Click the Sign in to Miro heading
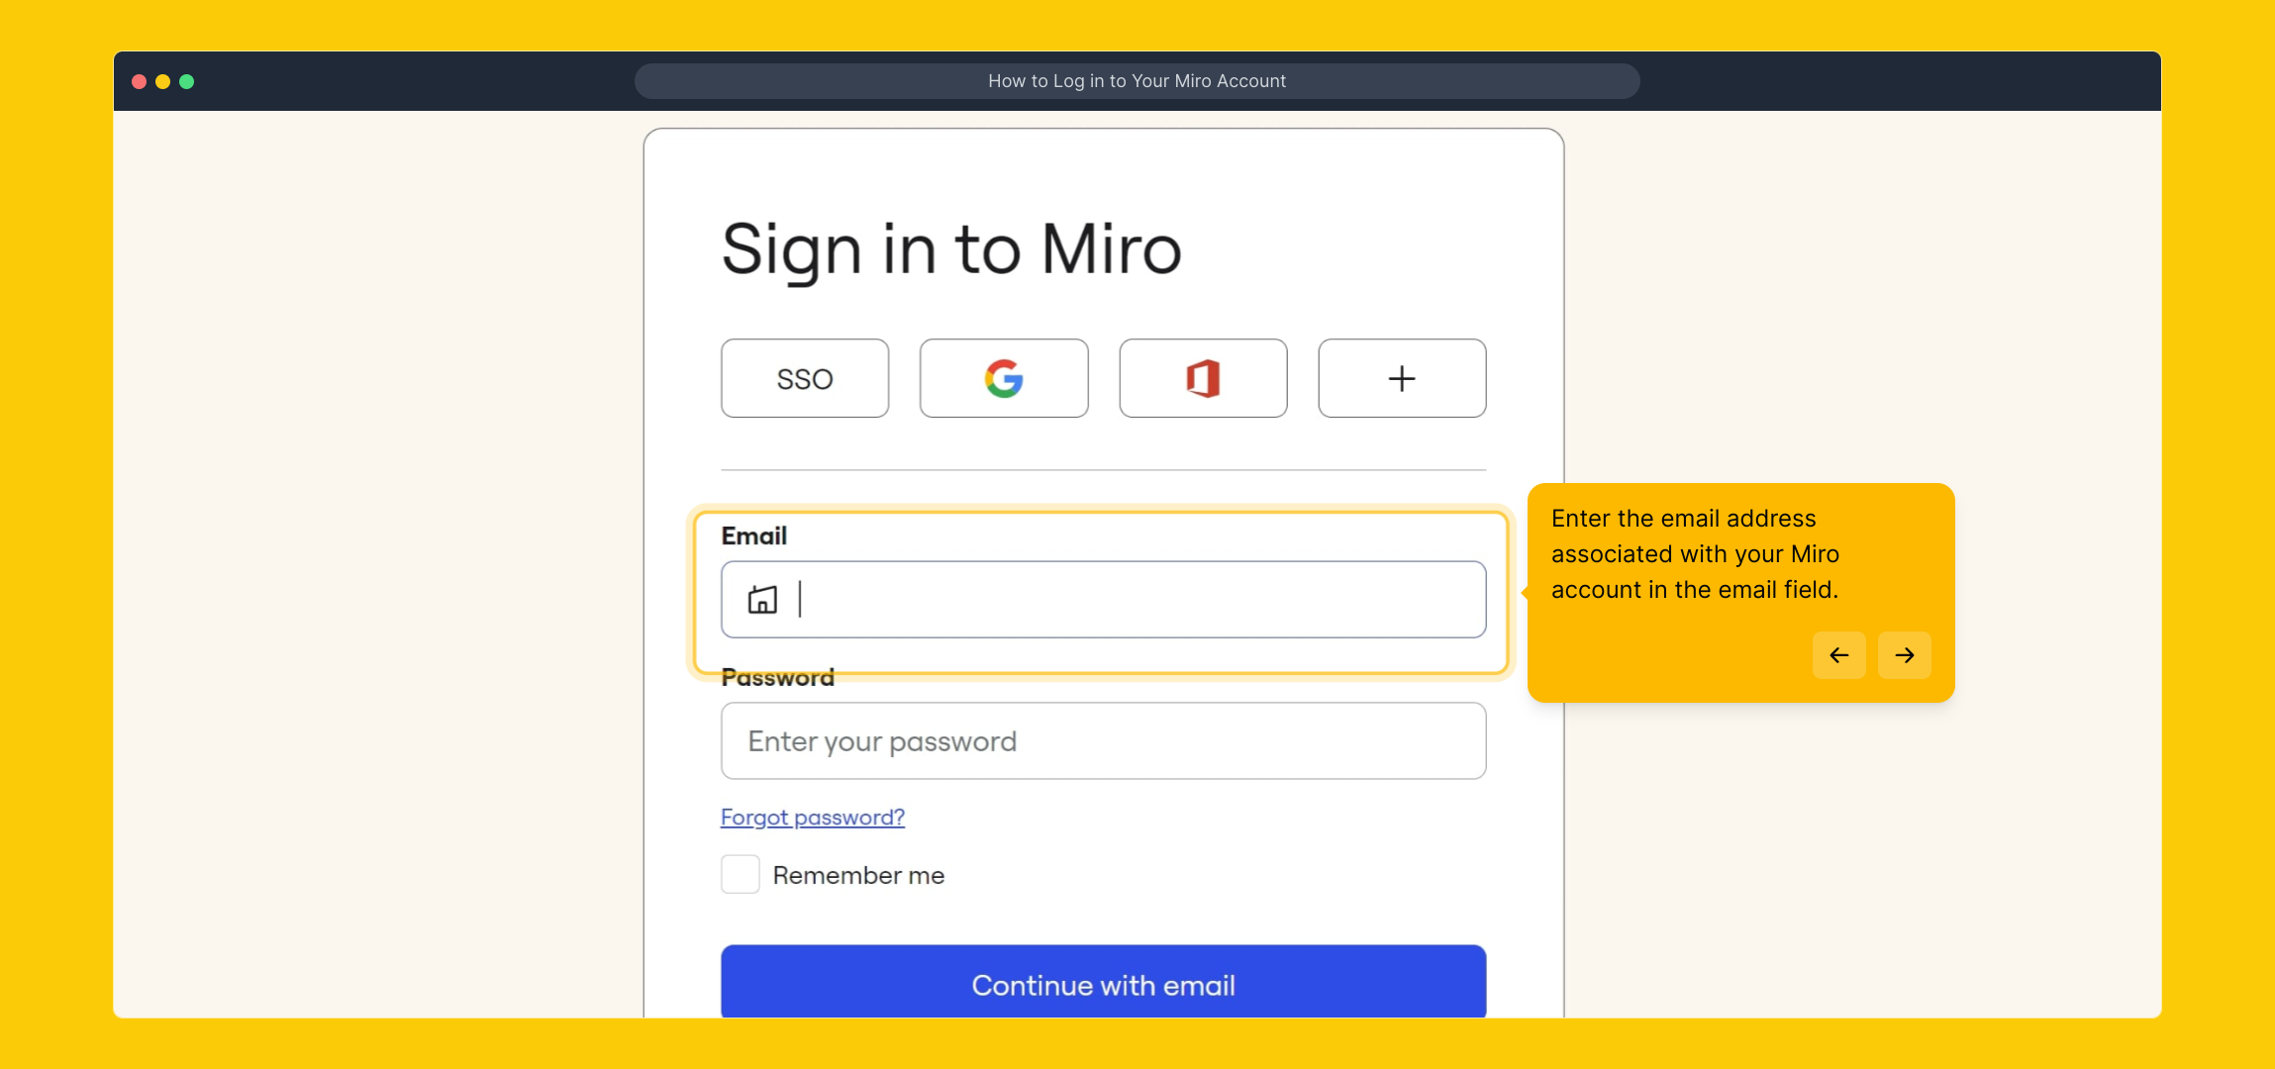Viewport: 2275px width, 1069px height. [951, 249]
